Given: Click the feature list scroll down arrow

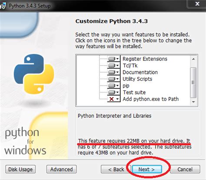Looking at the screenshot, I should pos(193,102).
